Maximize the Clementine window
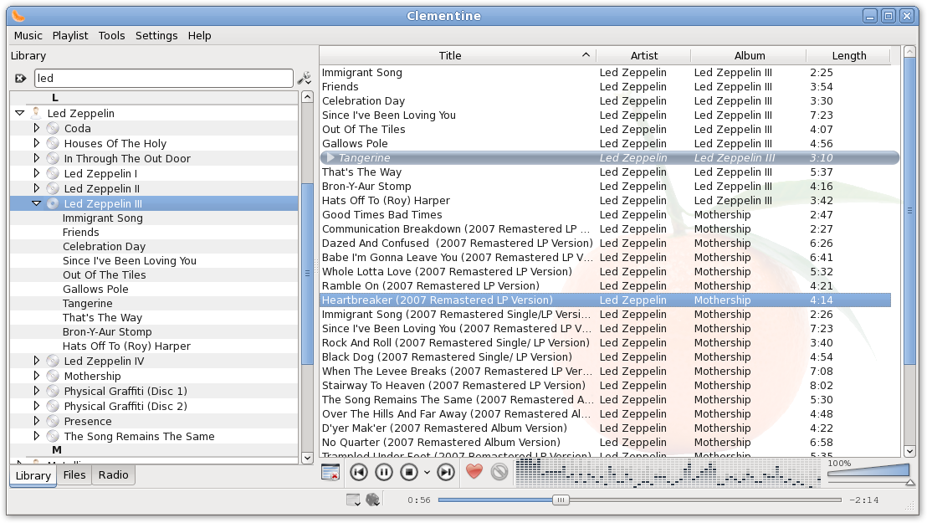This screenshot has height=523, width=927. pyautogui.click(x=888, y=16)
